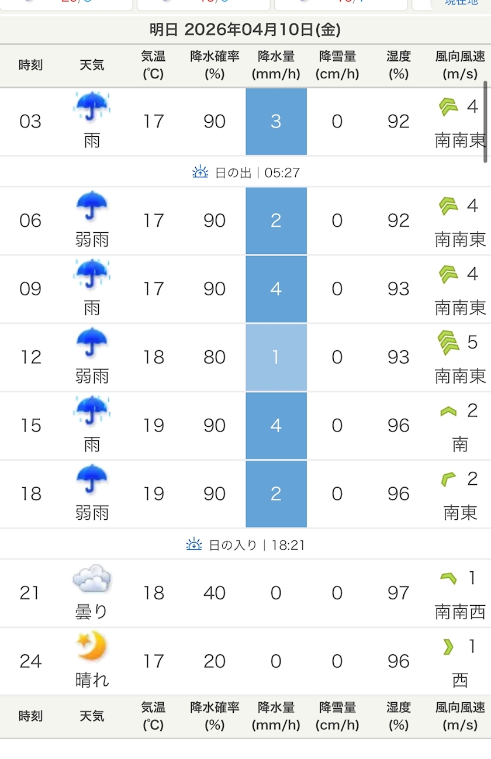Viewport: 491px width, 759px height.
Task: Click the 湿度 header in the bottom row
Action: click(398, 716)
